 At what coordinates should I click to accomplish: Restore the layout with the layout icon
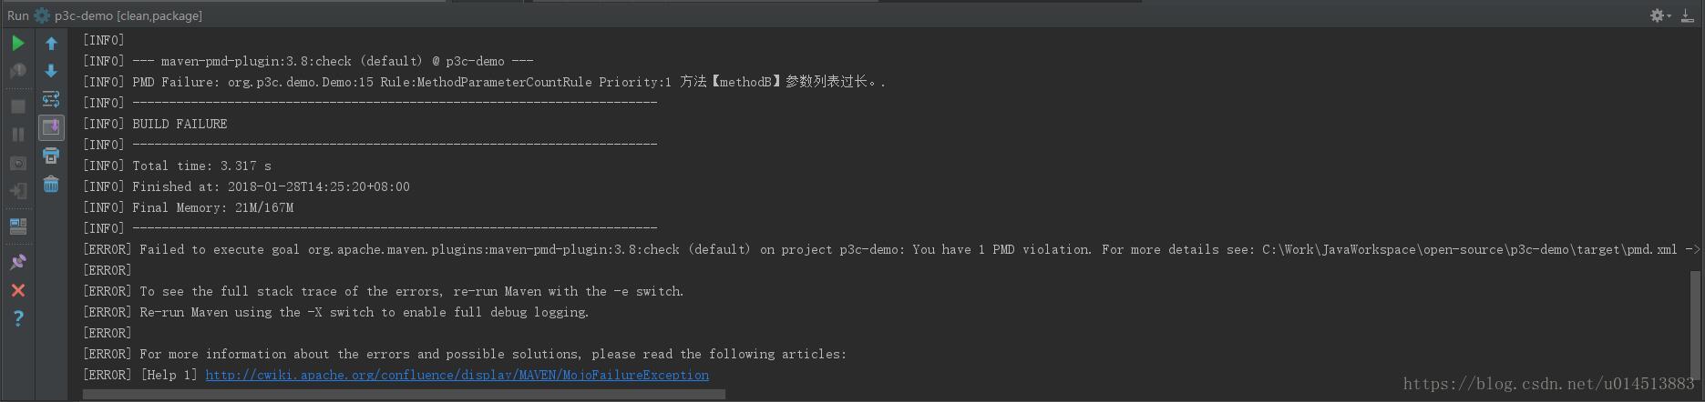click(x=17, y=226)
